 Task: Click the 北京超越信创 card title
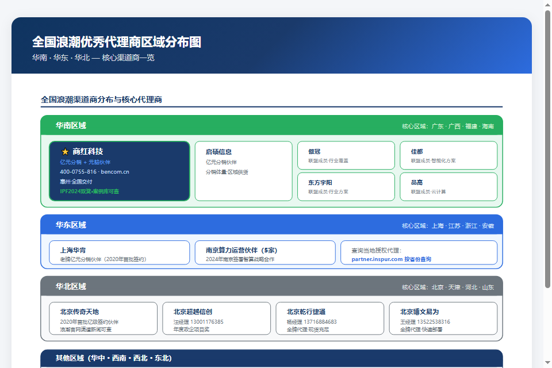point(193,312)
